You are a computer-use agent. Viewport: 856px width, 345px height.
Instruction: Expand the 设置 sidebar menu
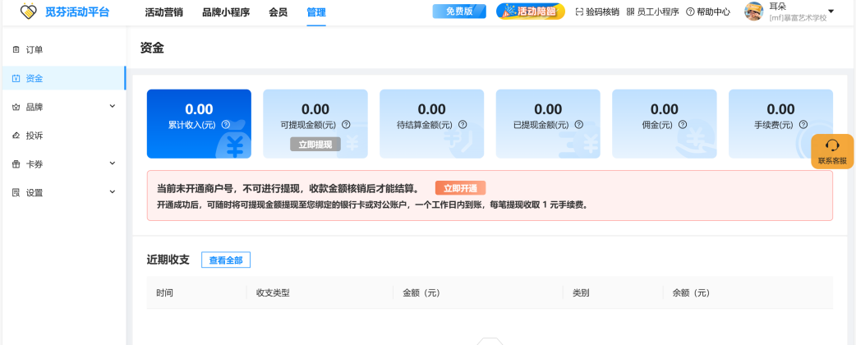112,192
